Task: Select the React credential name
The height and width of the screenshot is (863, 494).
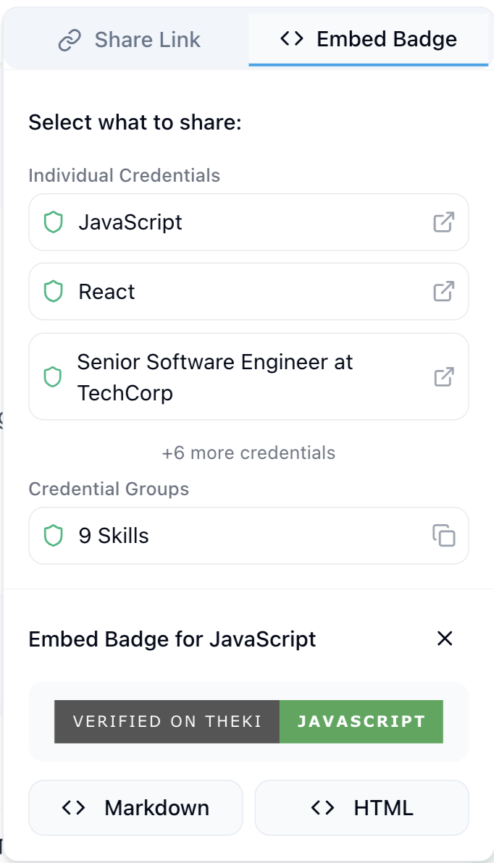Action: 107,292
